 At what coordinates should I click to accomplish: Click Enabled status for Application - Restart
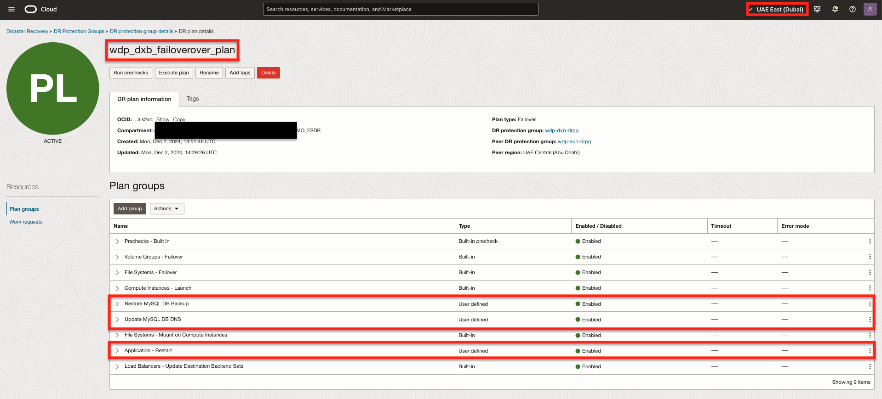[x=588, y=351]
